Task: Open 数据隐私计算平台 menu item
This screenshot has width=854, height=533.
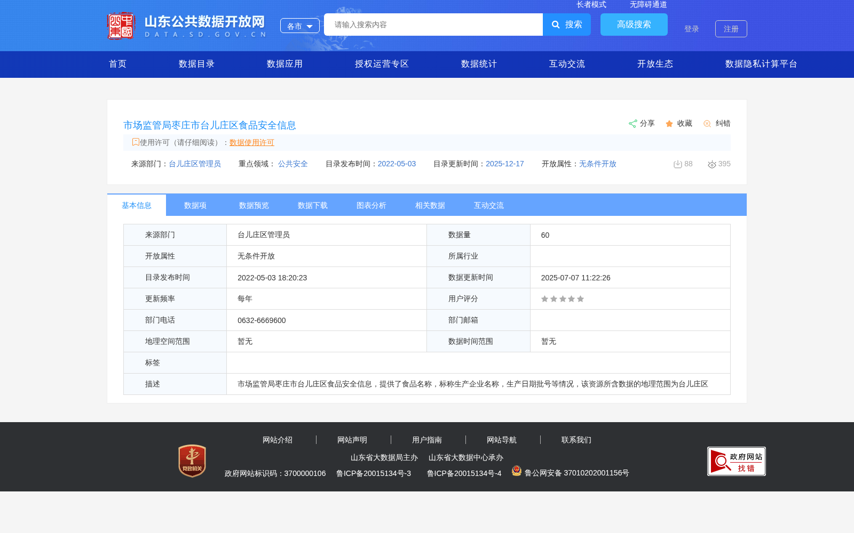Action: pos(762,64)
